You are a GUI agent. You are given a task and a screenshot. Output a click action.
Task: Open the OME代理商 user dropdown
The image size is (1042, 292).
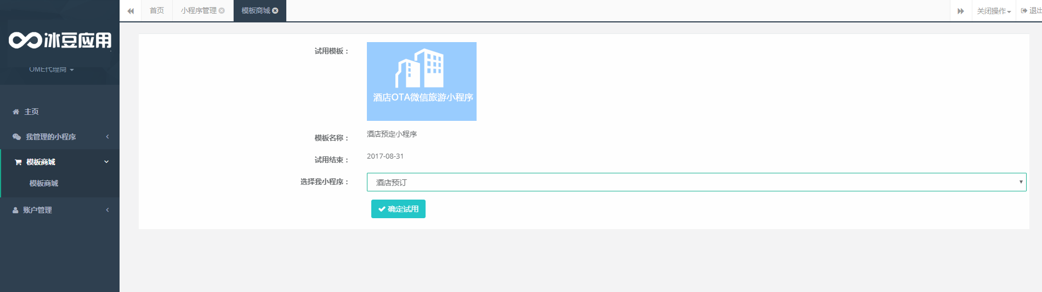pos(52,69)
